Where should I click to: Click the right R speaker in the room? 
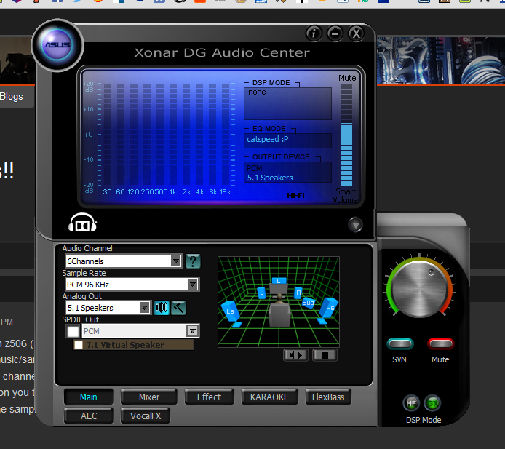(x=298, y=293)
